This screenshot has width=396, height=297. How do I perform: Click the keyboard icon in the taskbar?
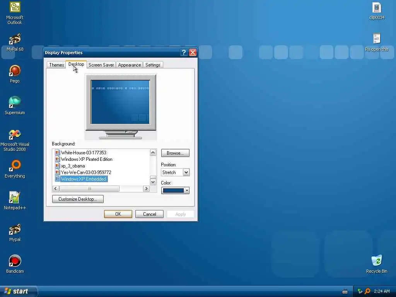click(345, 292)
